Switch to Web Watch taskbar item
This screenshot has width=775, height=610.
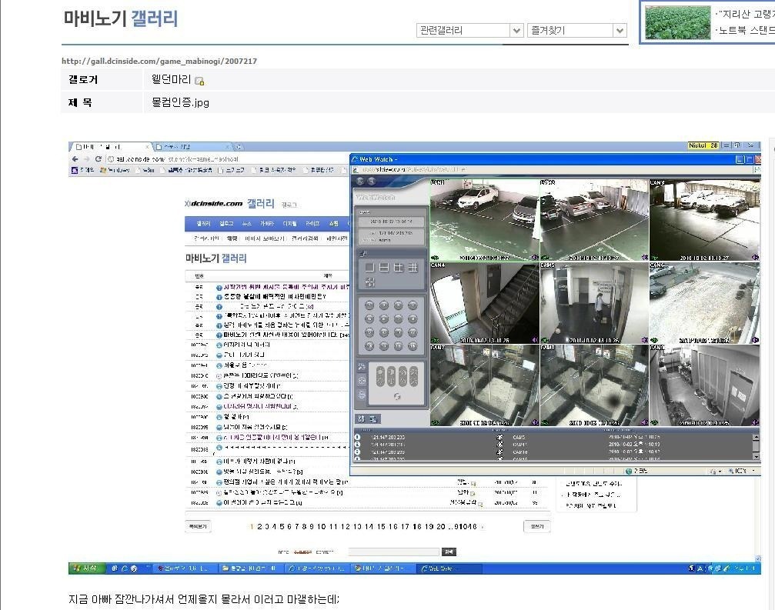(x=448, y=568)
